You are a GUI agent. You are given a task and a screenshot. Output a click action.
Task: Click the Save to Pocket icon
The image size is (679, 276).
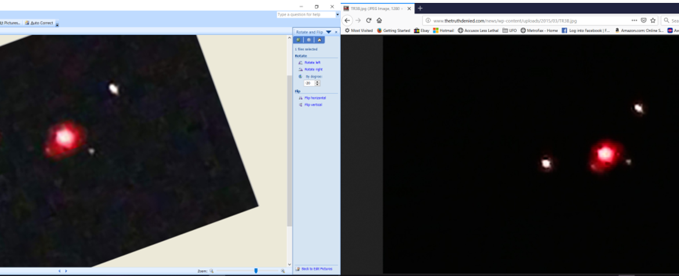click(x=644, y=20)
